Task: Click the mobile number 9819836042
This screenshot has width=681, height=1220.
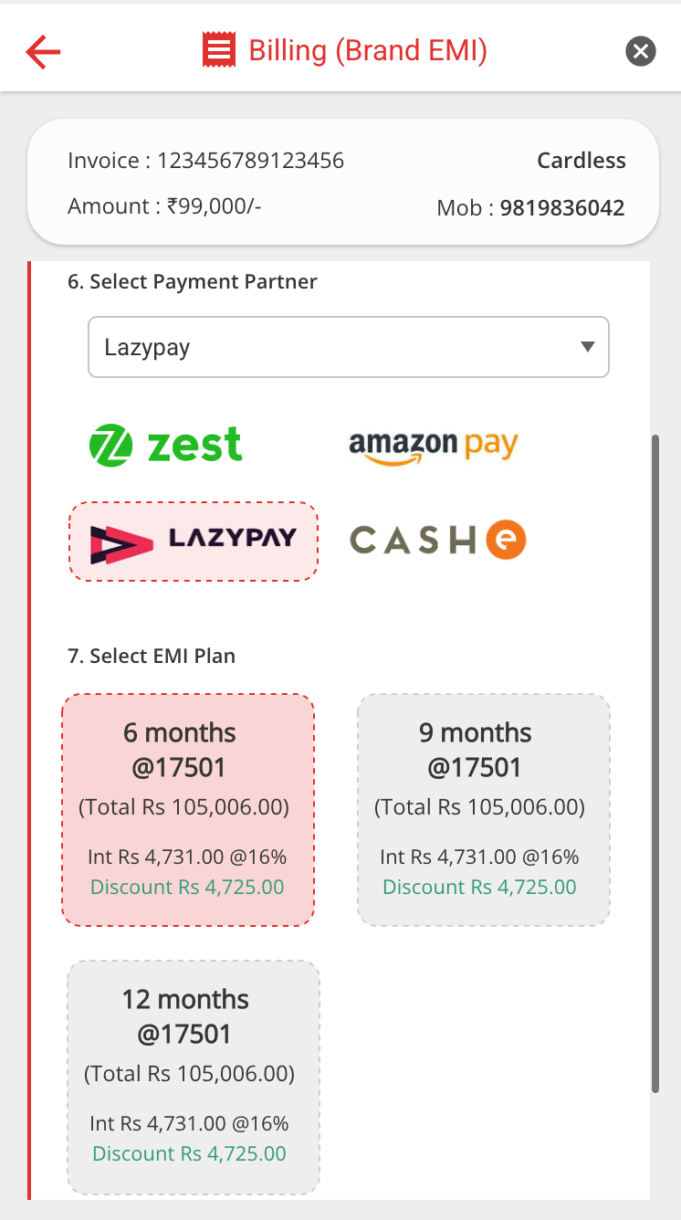Action: click(561, 208)
